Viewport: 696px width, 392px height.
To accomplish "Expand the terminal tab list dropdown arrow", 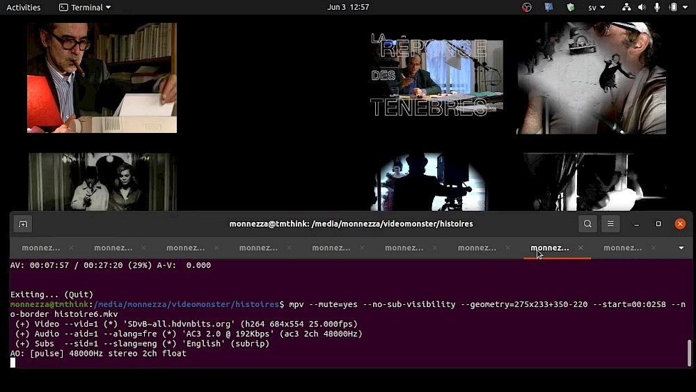I will [x=681, y=248].
